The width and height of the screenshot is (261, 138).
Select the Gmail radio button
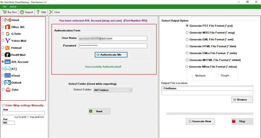(3, 20)
